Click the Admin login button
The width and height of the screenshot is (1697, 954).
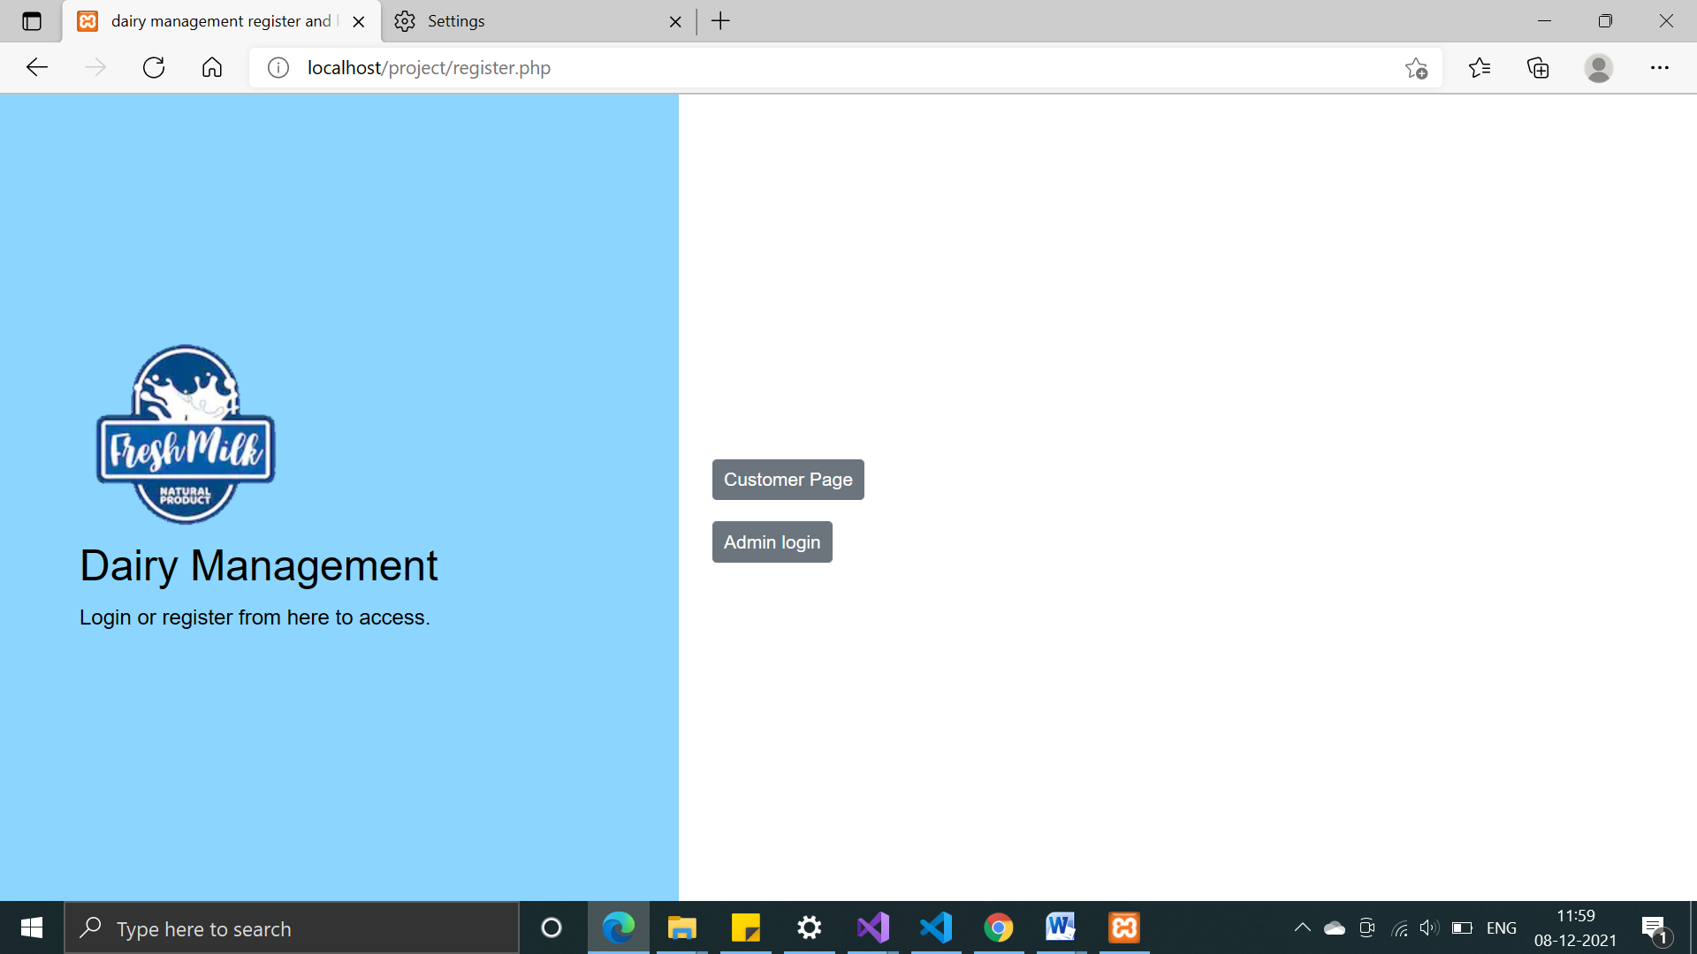click(772, 541)
